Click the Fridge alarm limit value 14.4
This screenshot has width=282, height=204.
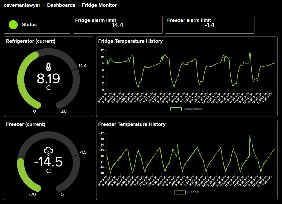(118, 25)
